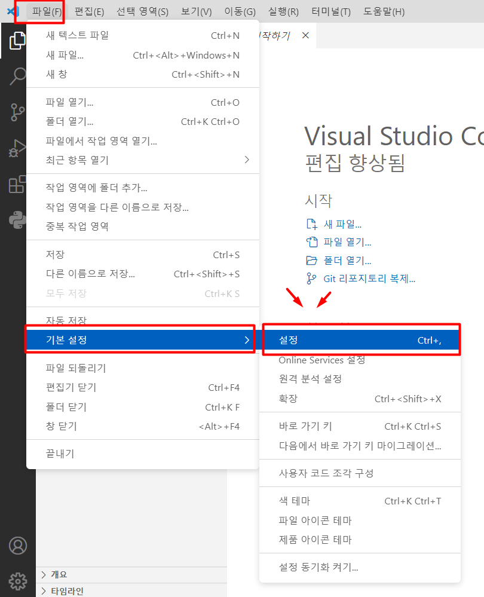484x597 pixels.
Task: Open the Run and Debug view icon
Action: click(x=17, y=148)
